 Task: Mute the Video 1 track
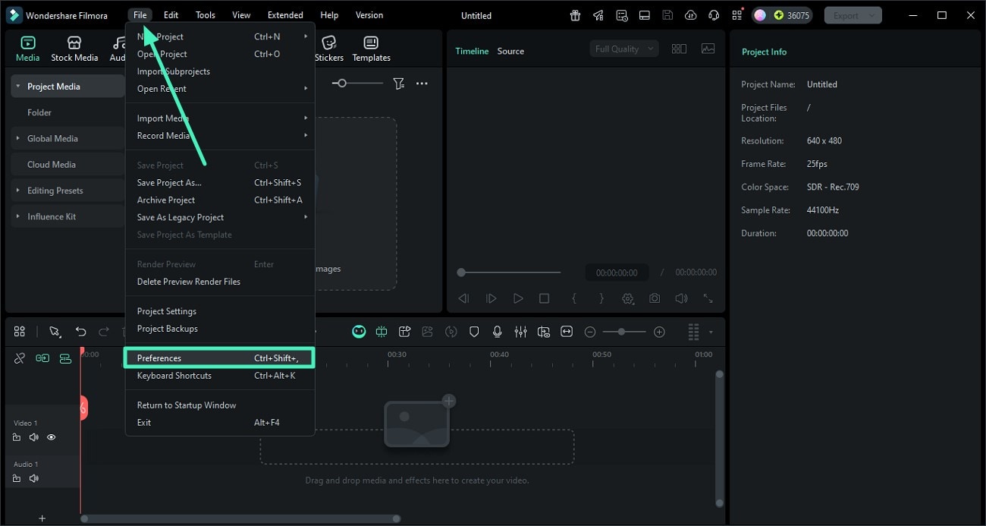(x=33, y=437)
